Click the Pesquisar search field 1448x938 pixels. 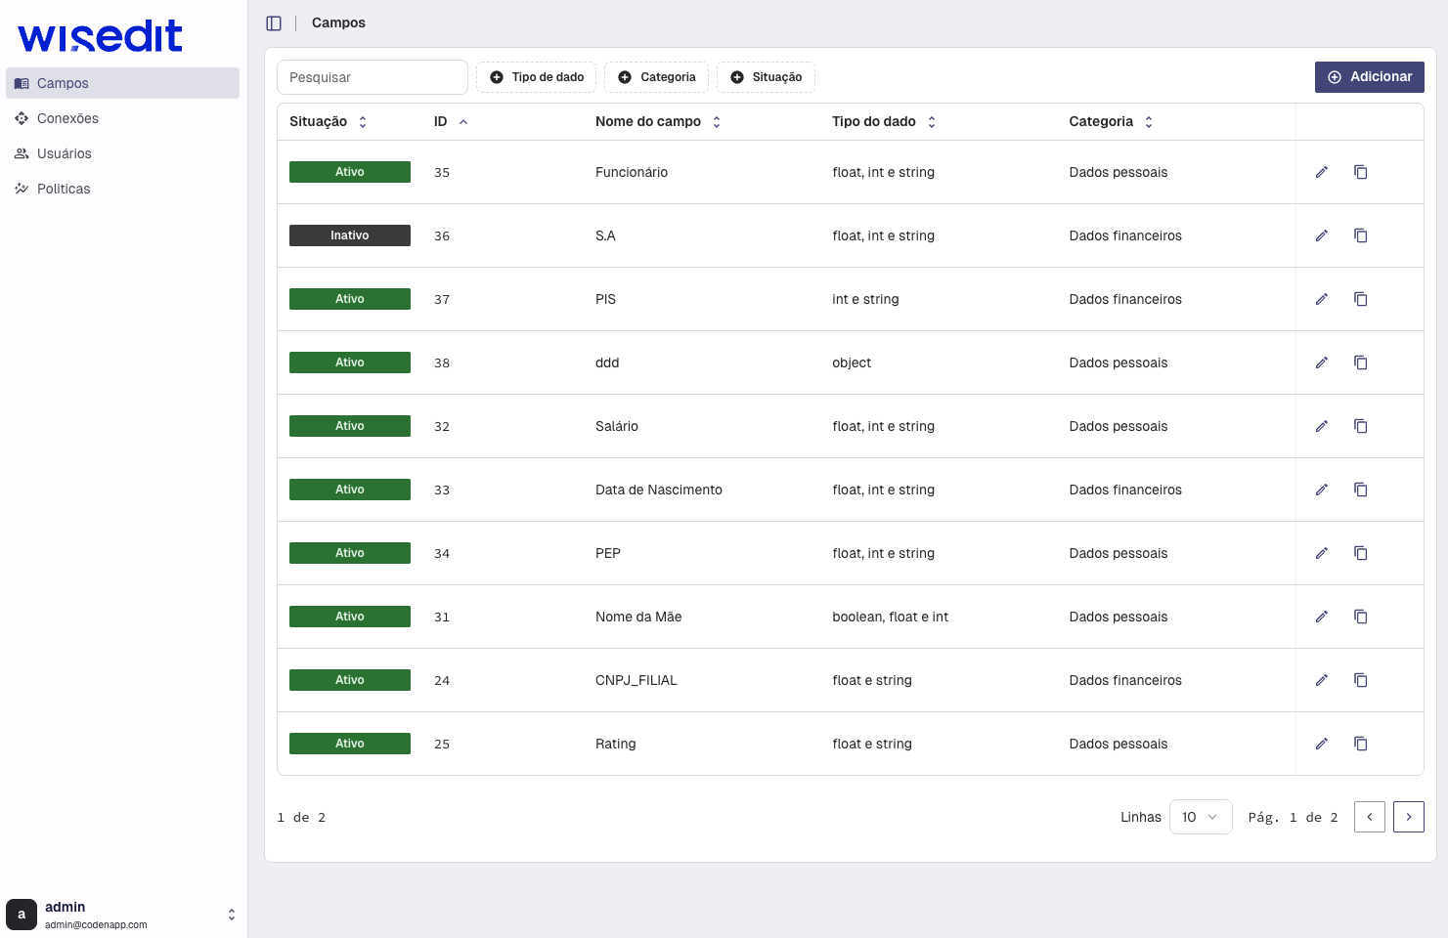tap(372, 77)
